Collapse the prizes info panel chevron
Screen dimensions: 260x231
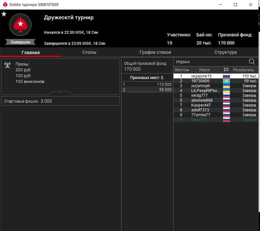[x=60, y=93]
